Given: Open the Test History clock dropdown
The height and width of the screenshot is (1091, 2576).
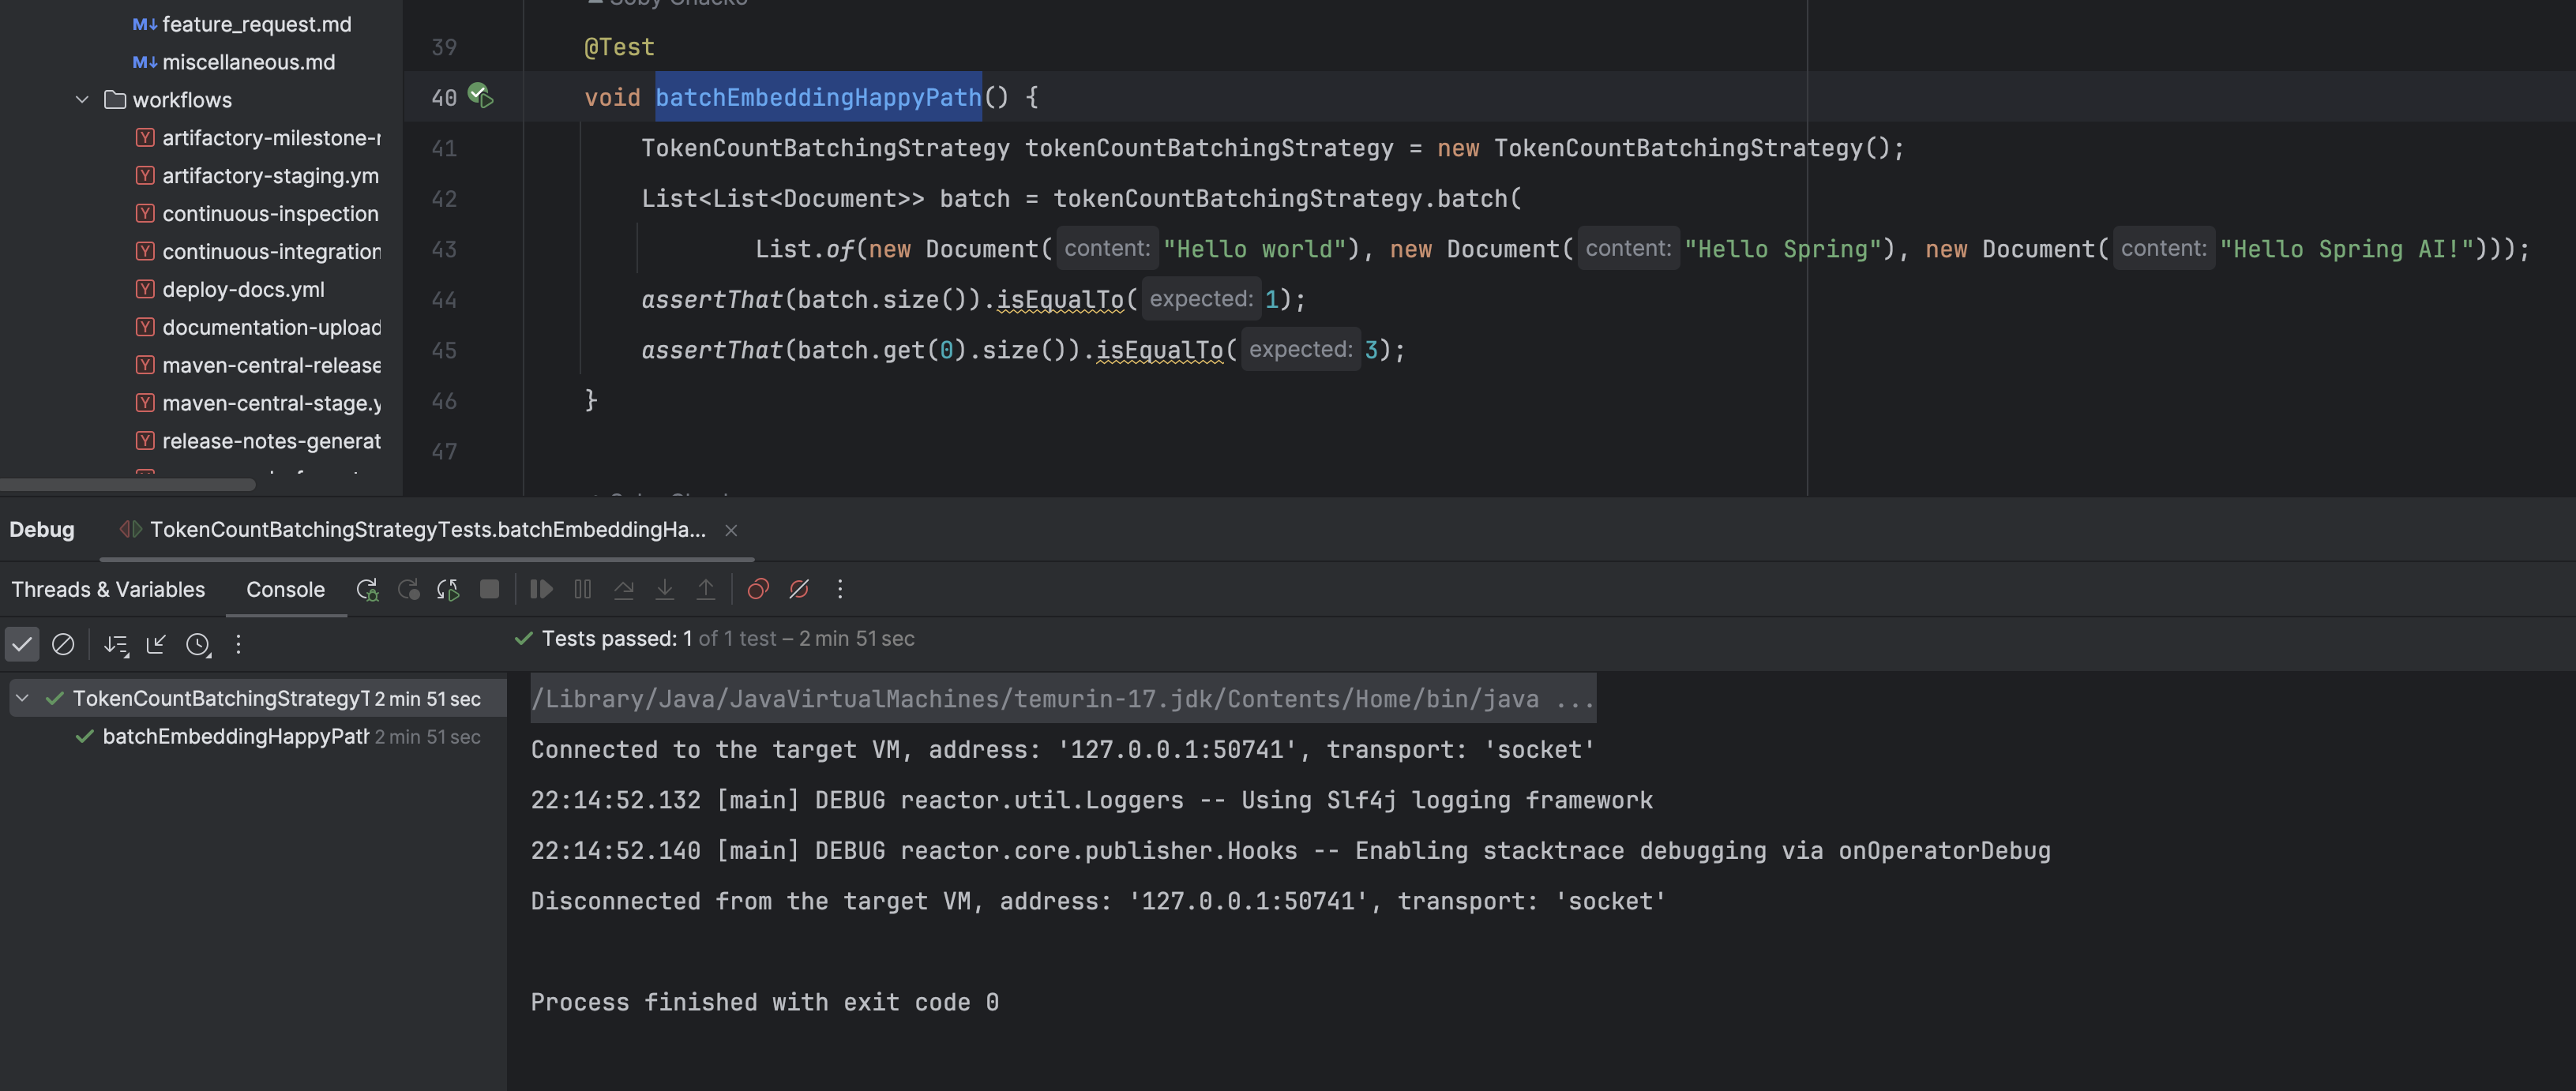Looking at the screenshot, I should click(198, 645).
